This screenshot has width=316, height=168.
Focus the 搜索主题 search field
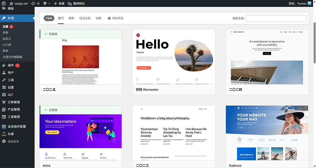coord(276,18)
